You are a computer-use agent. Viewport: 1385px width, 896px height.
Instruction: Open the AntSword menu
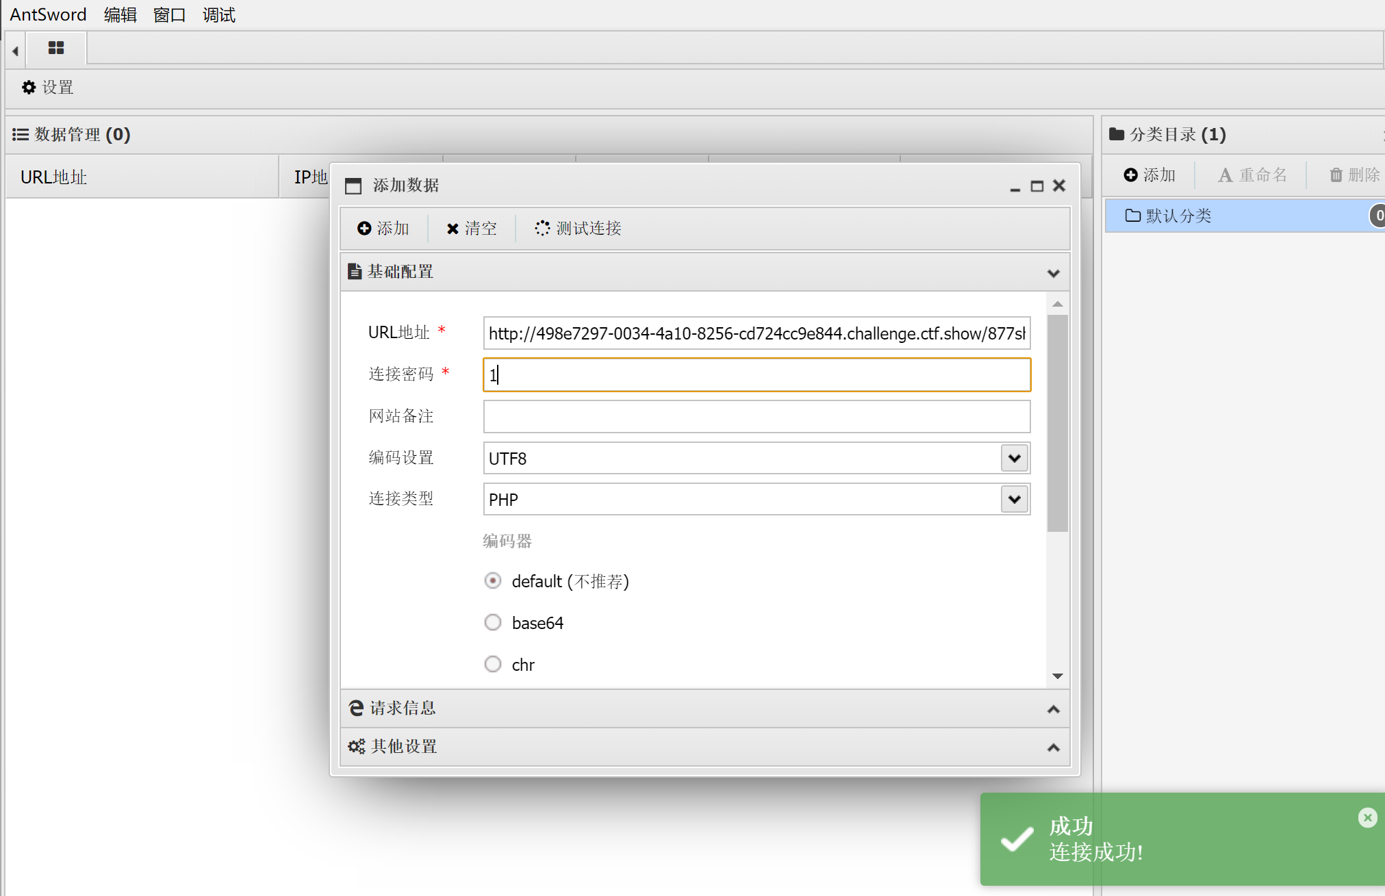48,14
